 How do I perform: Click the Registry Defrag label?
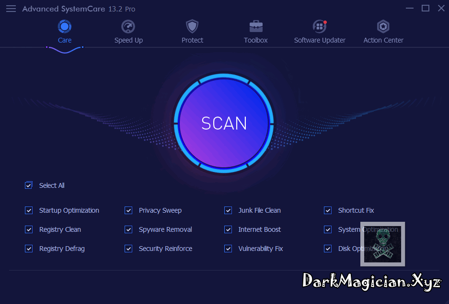point(62,249)
